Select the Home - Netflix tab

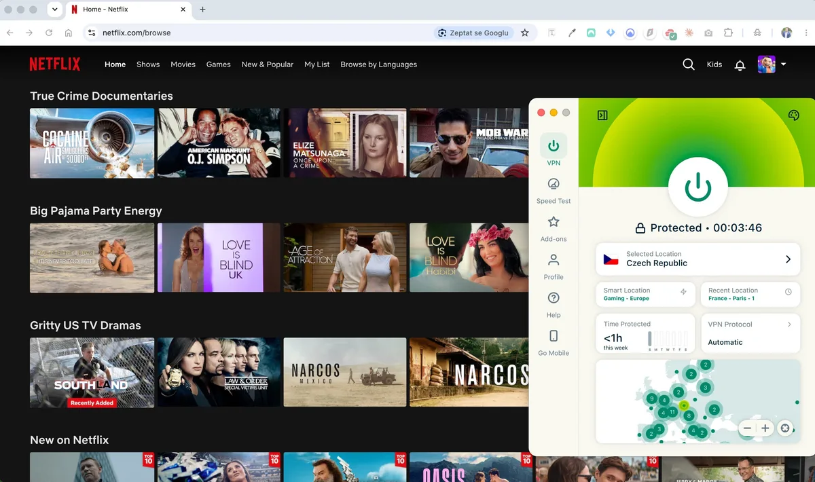(x=129, y=10)
